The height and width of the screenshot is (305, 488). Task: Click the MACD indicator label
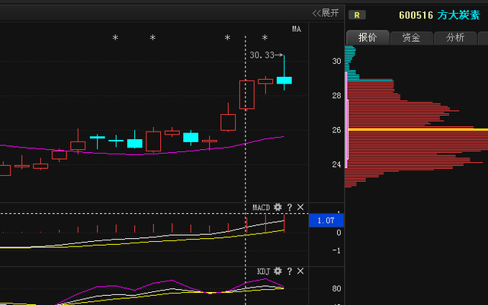[x=261, y=208]
